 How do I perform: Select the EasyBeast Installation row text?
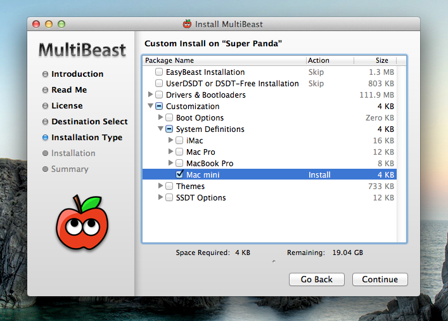[x=205, y=72]
